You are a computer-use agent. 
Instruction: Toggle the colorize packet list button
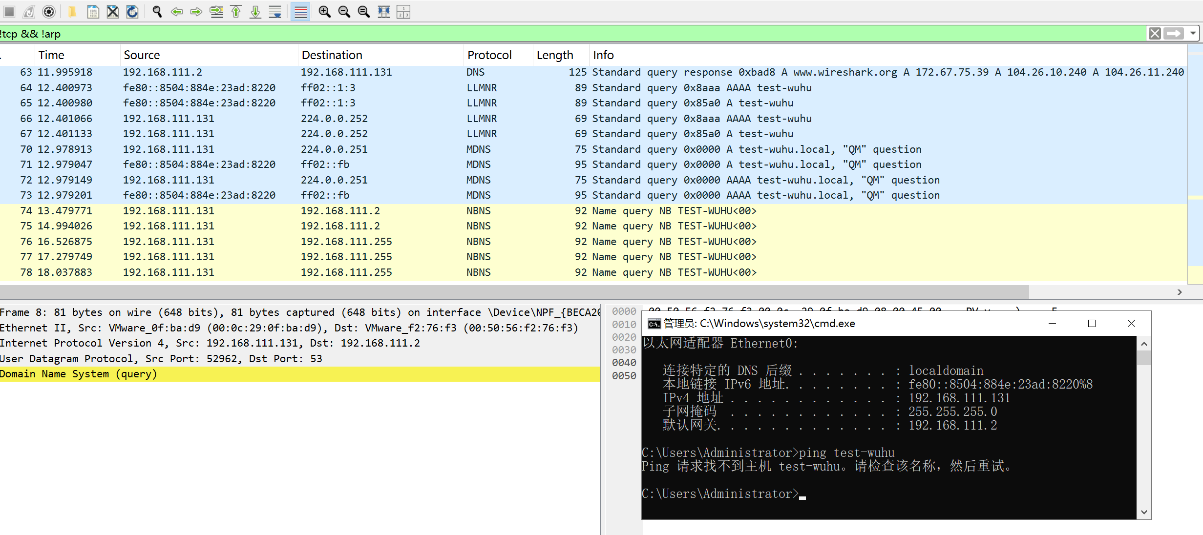(x=300, y=11)
